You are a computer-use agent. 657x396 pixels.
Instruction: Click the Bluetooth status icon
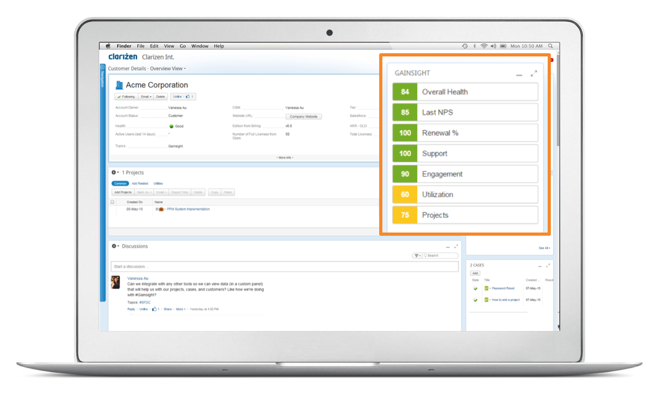(x=474, y=46)
